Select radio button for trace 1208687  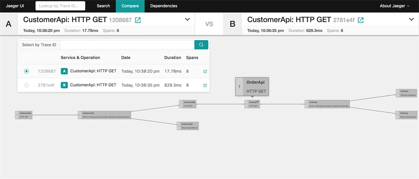point(27,71)
